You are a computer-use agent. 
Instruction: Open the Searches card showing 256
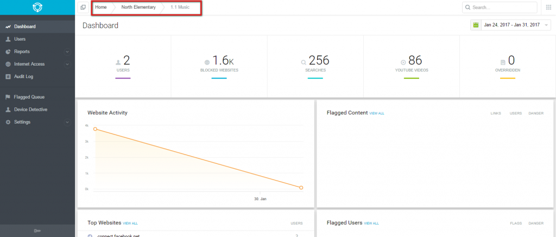tap(315, 66)
